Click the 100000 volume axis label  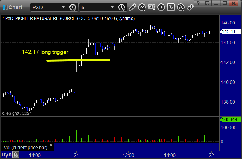pos(229,128)
